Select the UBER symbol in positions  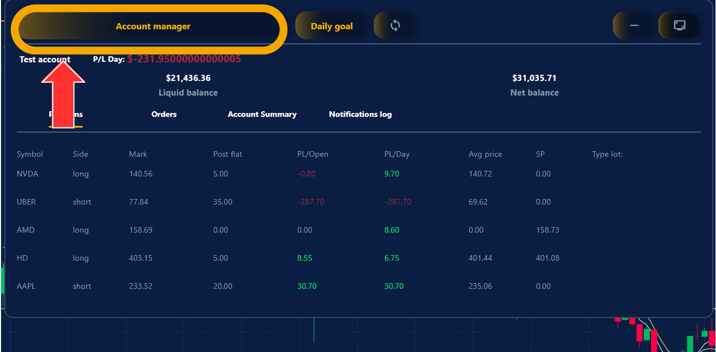[x=26, y=202]
